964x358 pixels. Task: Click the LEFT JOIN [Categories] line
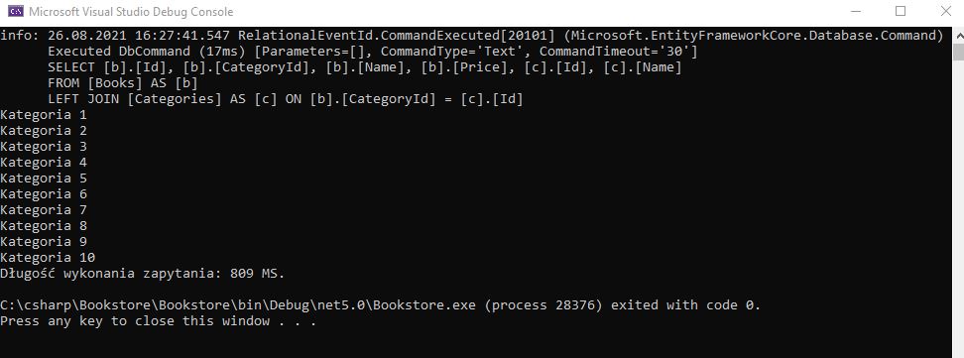click(x=286, y=99)
